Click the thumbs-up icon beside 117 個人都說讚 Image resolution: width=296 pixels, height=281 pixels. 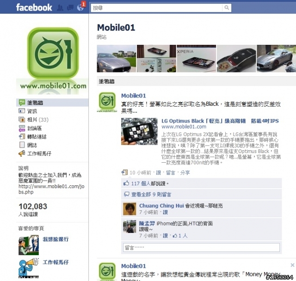tap(126, 183)
